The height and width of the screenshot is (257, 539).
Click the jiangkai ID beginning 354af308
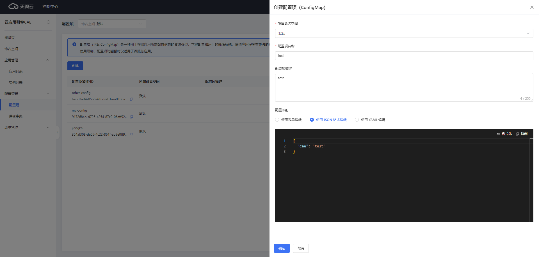point(100,135)
